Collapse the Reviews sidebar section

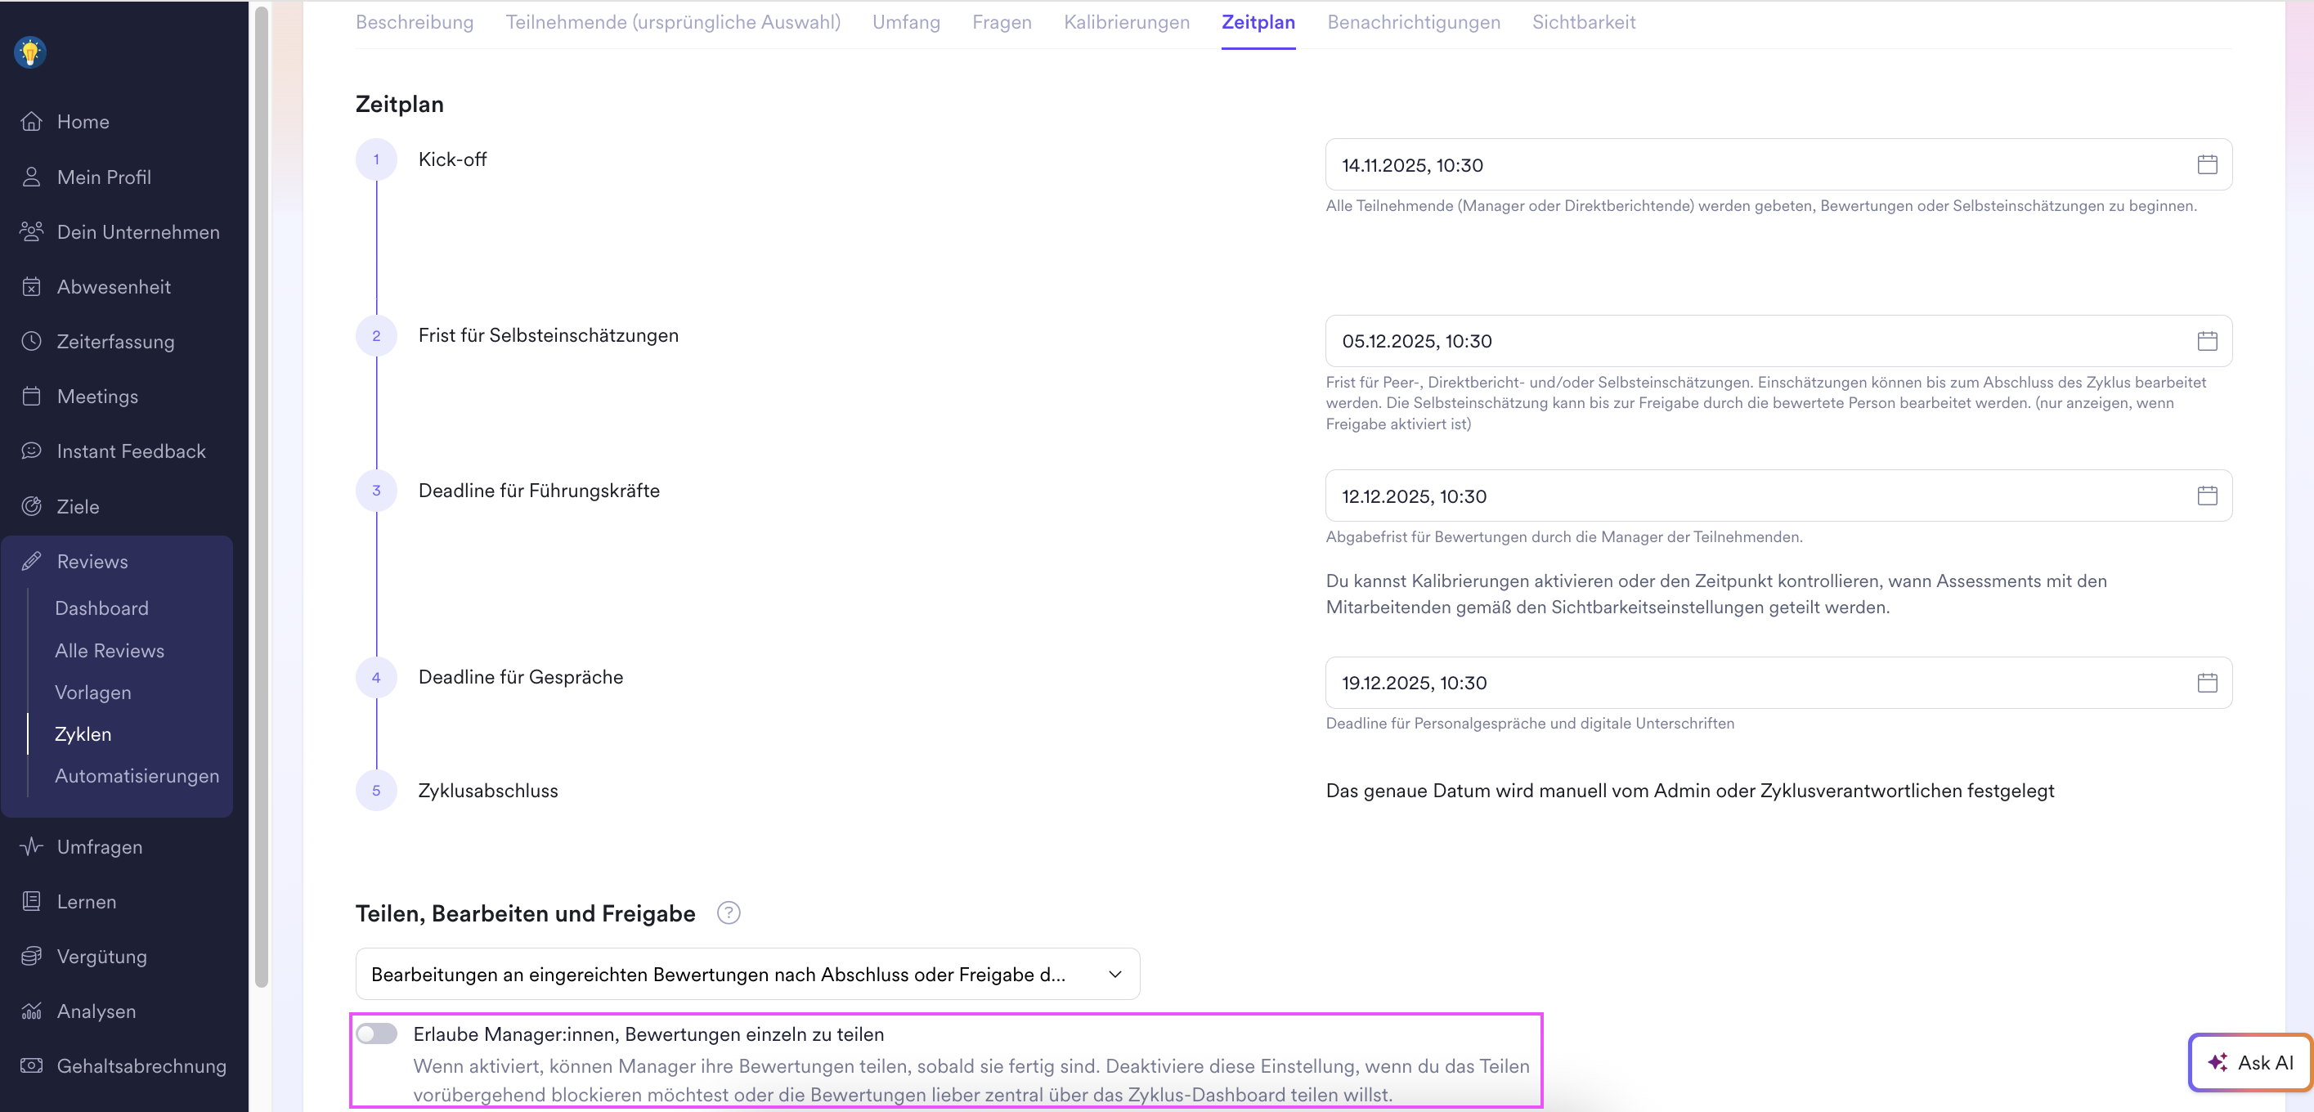(92, 562)
